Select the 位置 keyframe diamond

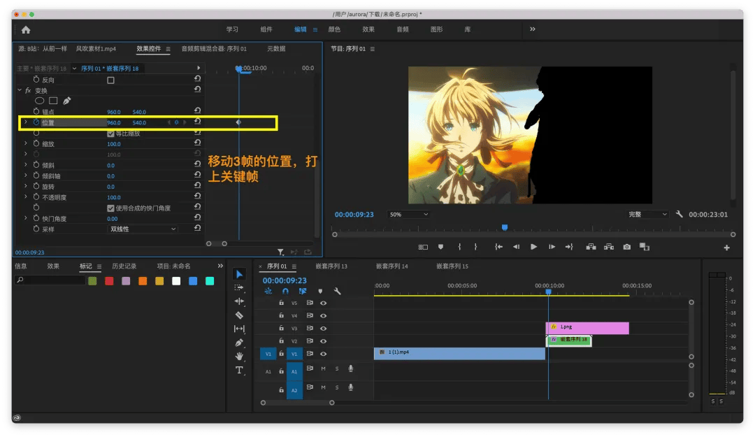[x=238, y=122]
